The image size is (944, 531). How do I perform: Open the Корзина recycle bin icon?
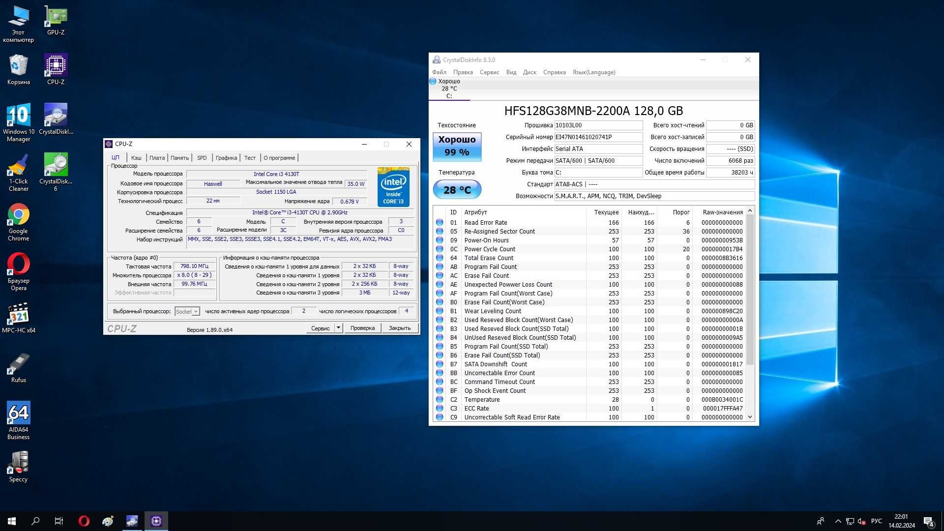(x=18, y=69)
